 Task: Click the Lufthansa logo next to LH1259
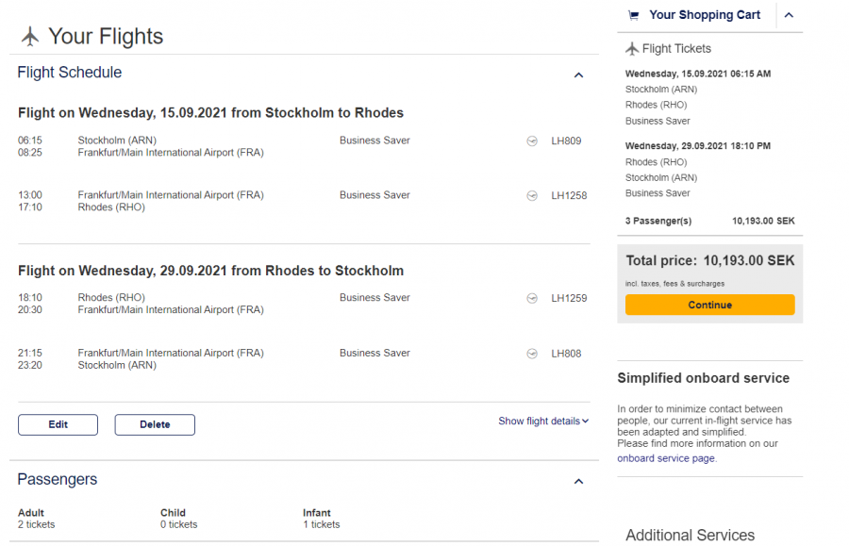532,299
